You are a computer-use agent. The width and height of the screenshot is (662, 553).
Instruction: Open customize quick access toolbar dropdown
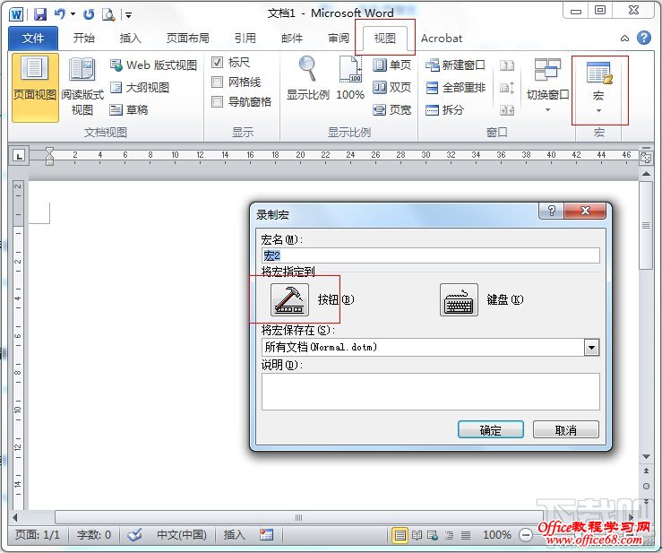pos(128,15)
